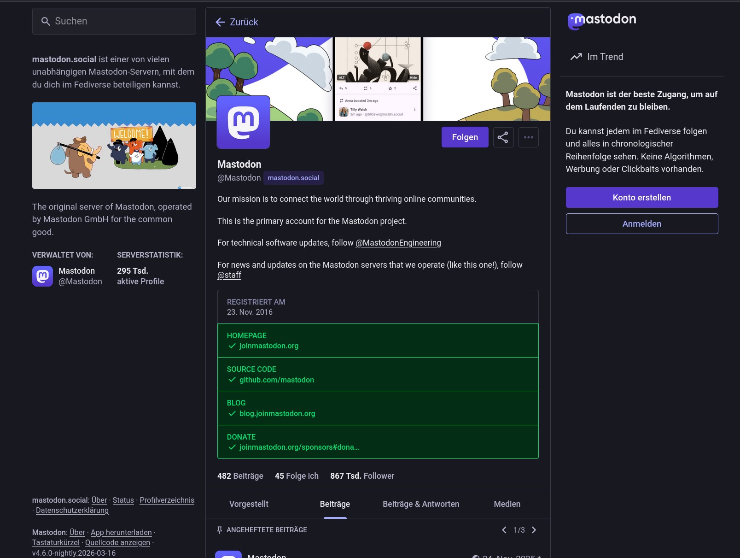Click the admin Mastodon avatar in sidebar
Viewport: 740px width, 558px height.
[x=42, y=276]
